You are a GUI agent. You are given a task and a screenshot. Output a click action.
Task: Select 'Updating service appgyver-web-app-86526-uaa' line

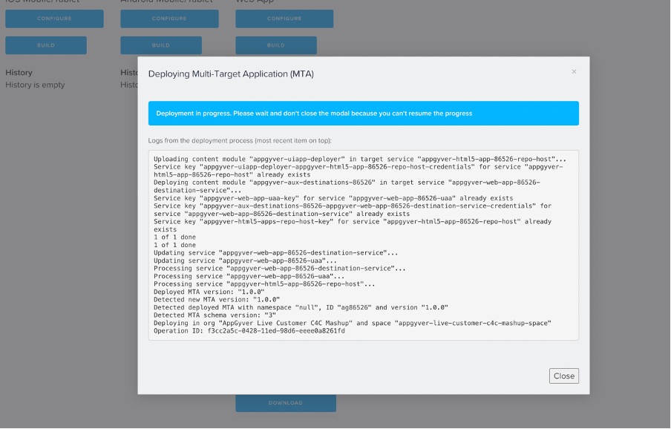tap(245, 261)
